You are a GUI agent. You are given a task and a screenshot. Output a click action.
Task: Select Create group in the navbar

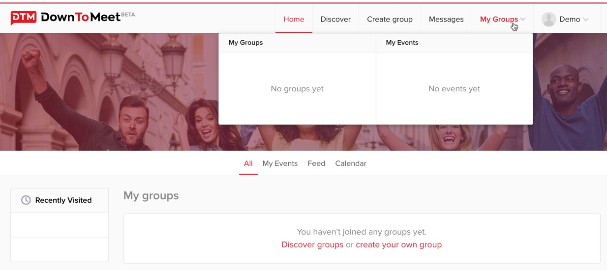click(x=390, y=19)
